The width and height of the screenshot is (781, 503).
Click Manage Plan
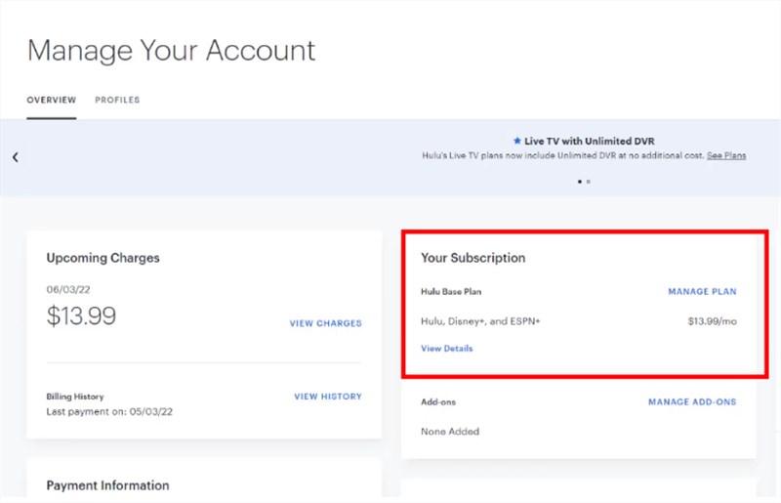click(x=702, y=291)
